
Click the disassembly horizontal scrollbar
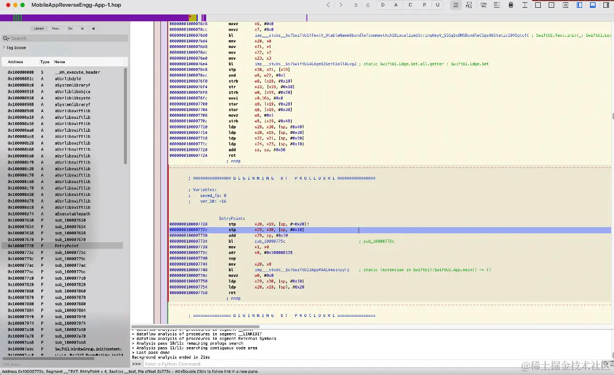pos(196,326)
